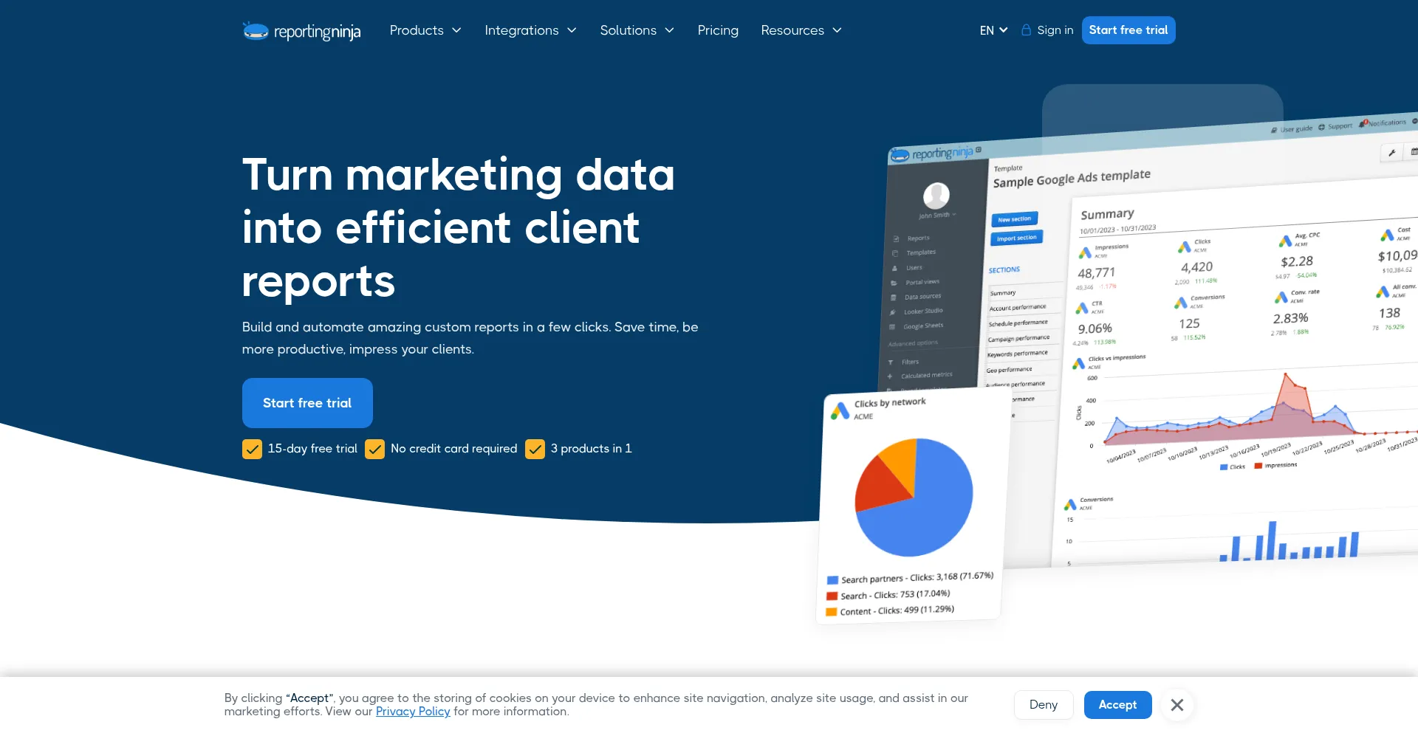Open the Privacy Policy link

coord(412,712)
